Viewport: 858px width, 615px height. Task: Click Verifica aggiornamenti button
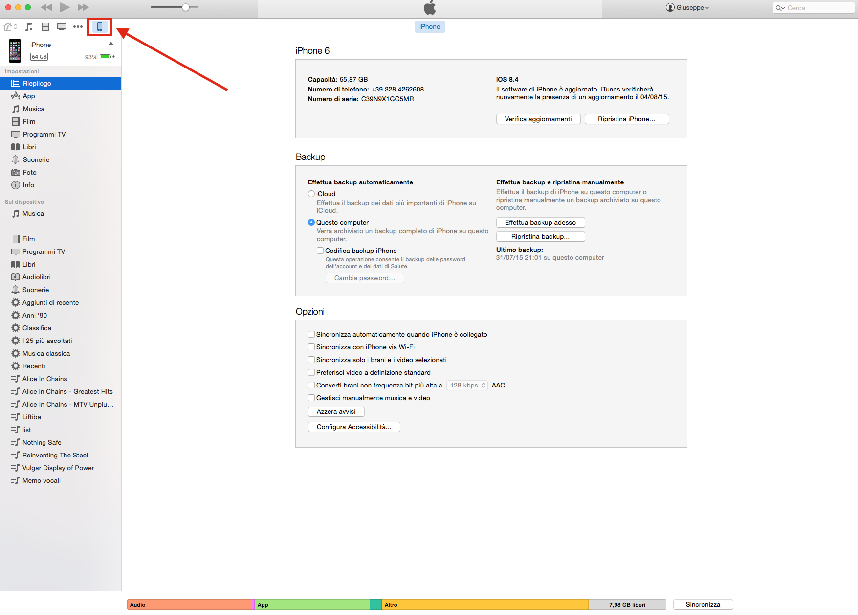click(538, 119)
